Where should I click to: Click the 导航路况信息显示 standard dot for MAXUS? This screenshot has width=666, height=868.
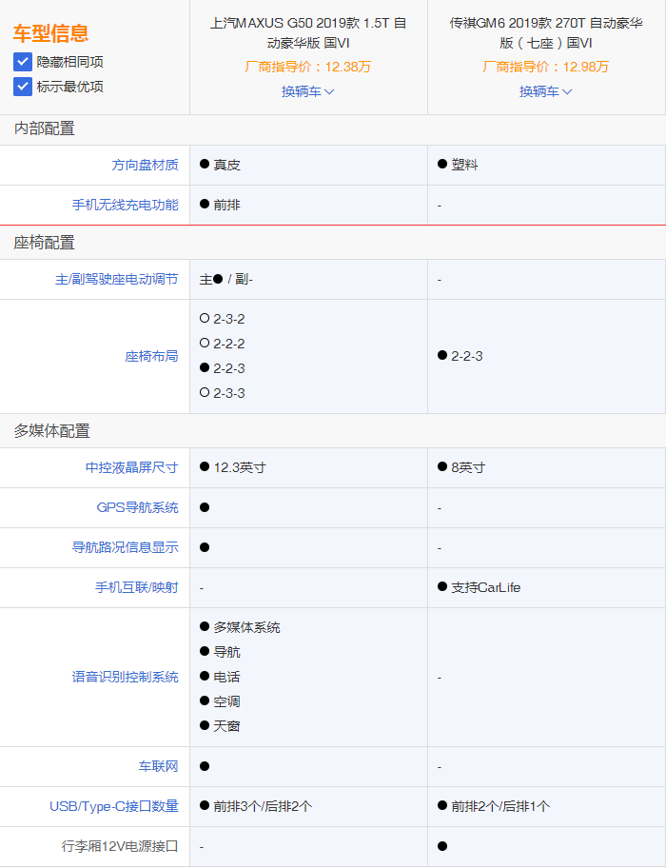205,547
